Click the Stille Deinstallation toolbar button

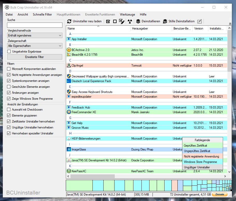[179, 21]
